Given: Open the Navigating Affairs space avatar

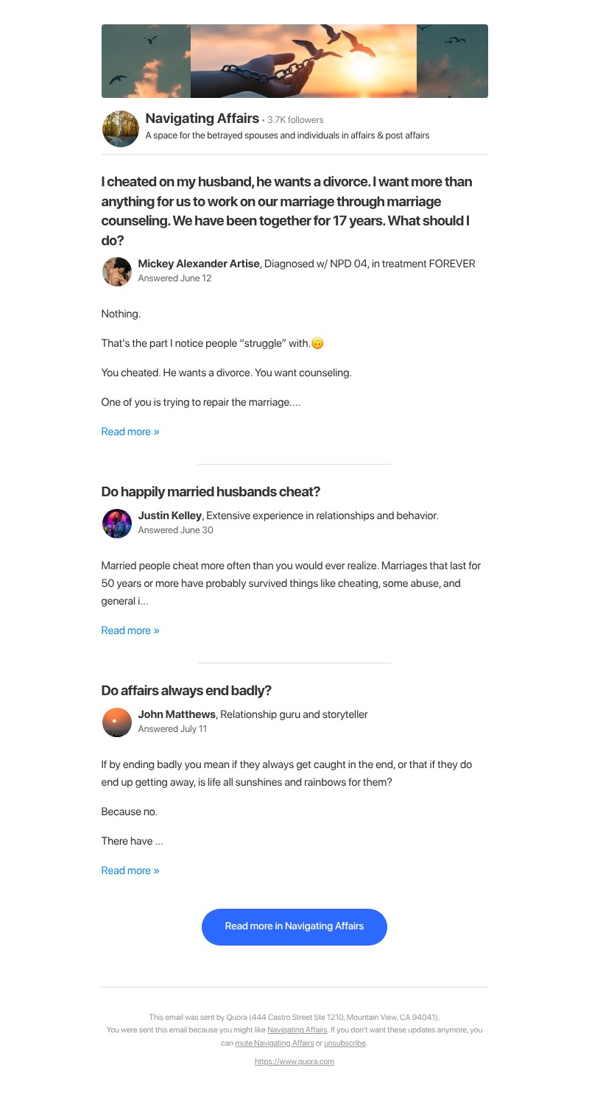Looking at the screenshot, I should pos(120,129).
